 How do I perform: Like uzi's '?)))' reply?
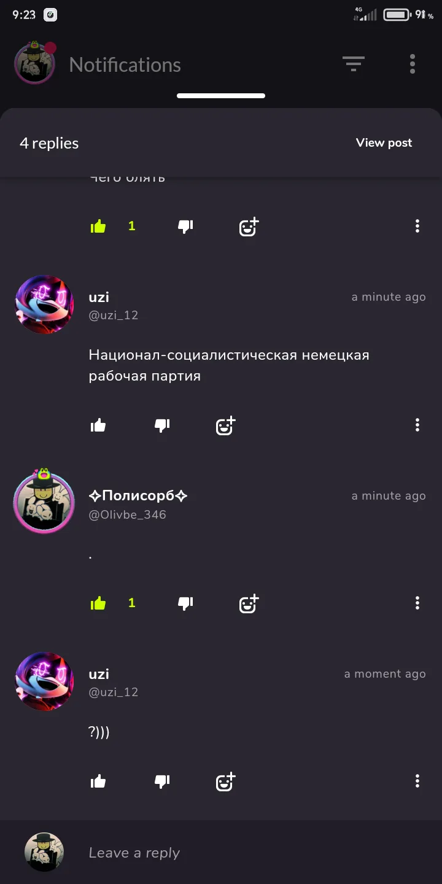(x=98, y=781)
